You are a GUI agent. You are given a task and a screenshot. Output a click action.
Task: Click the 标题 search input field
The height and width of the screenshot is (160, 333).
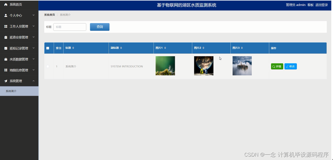tap(70, 27)
